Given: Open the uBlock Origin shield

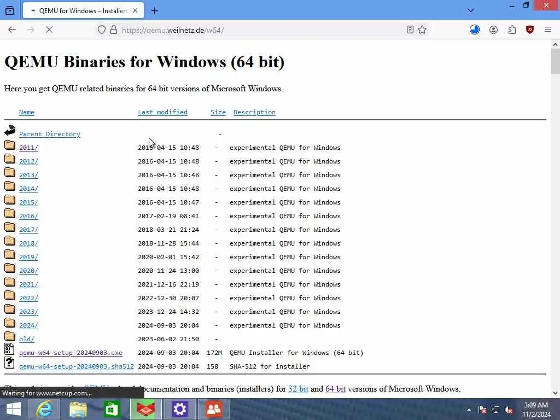Looking at the screenshot, I should [530, 30].
